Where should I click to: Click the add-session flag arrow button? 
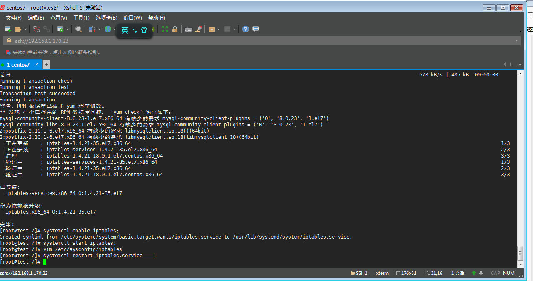pyautogui.click(x=7, y=52)
